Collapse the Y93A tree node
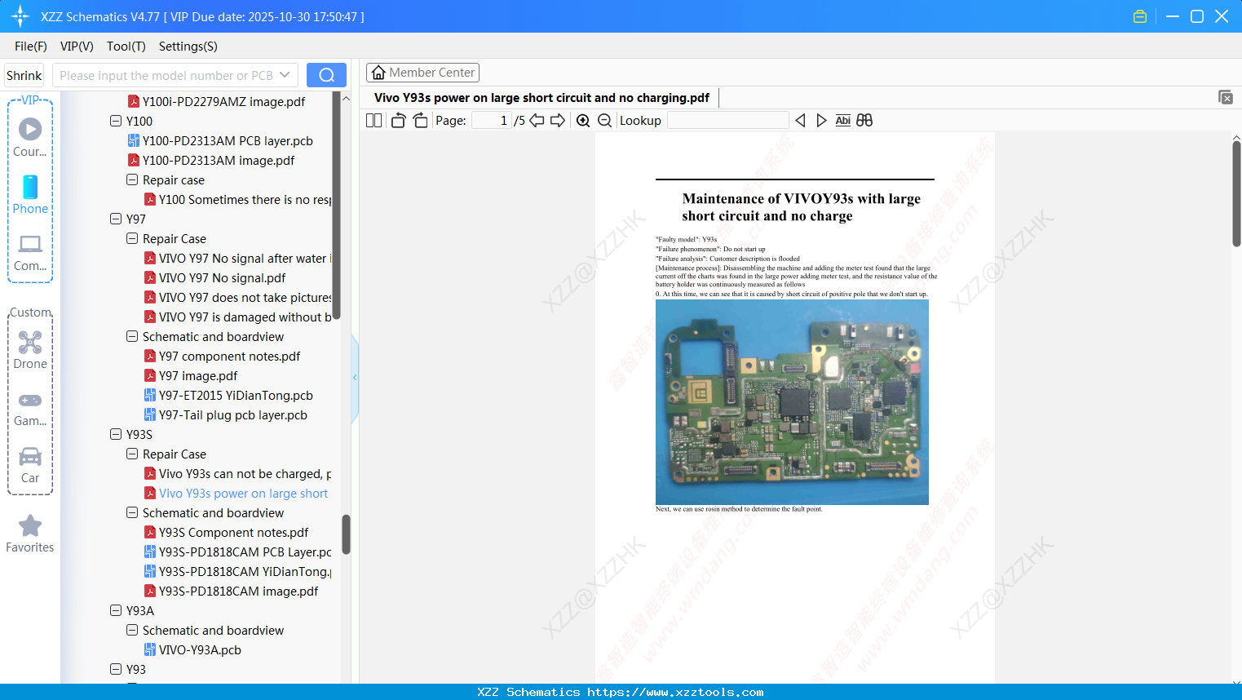Screen dimensions: 1242x700 click(116, 610)
